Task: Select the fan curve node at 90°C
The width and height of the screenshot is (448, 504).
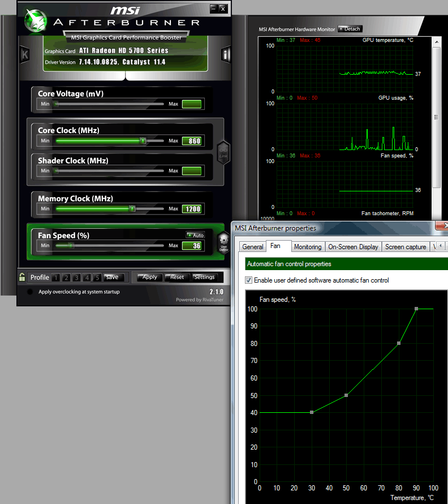Action: pyautogui.click(x=416, y=309)
